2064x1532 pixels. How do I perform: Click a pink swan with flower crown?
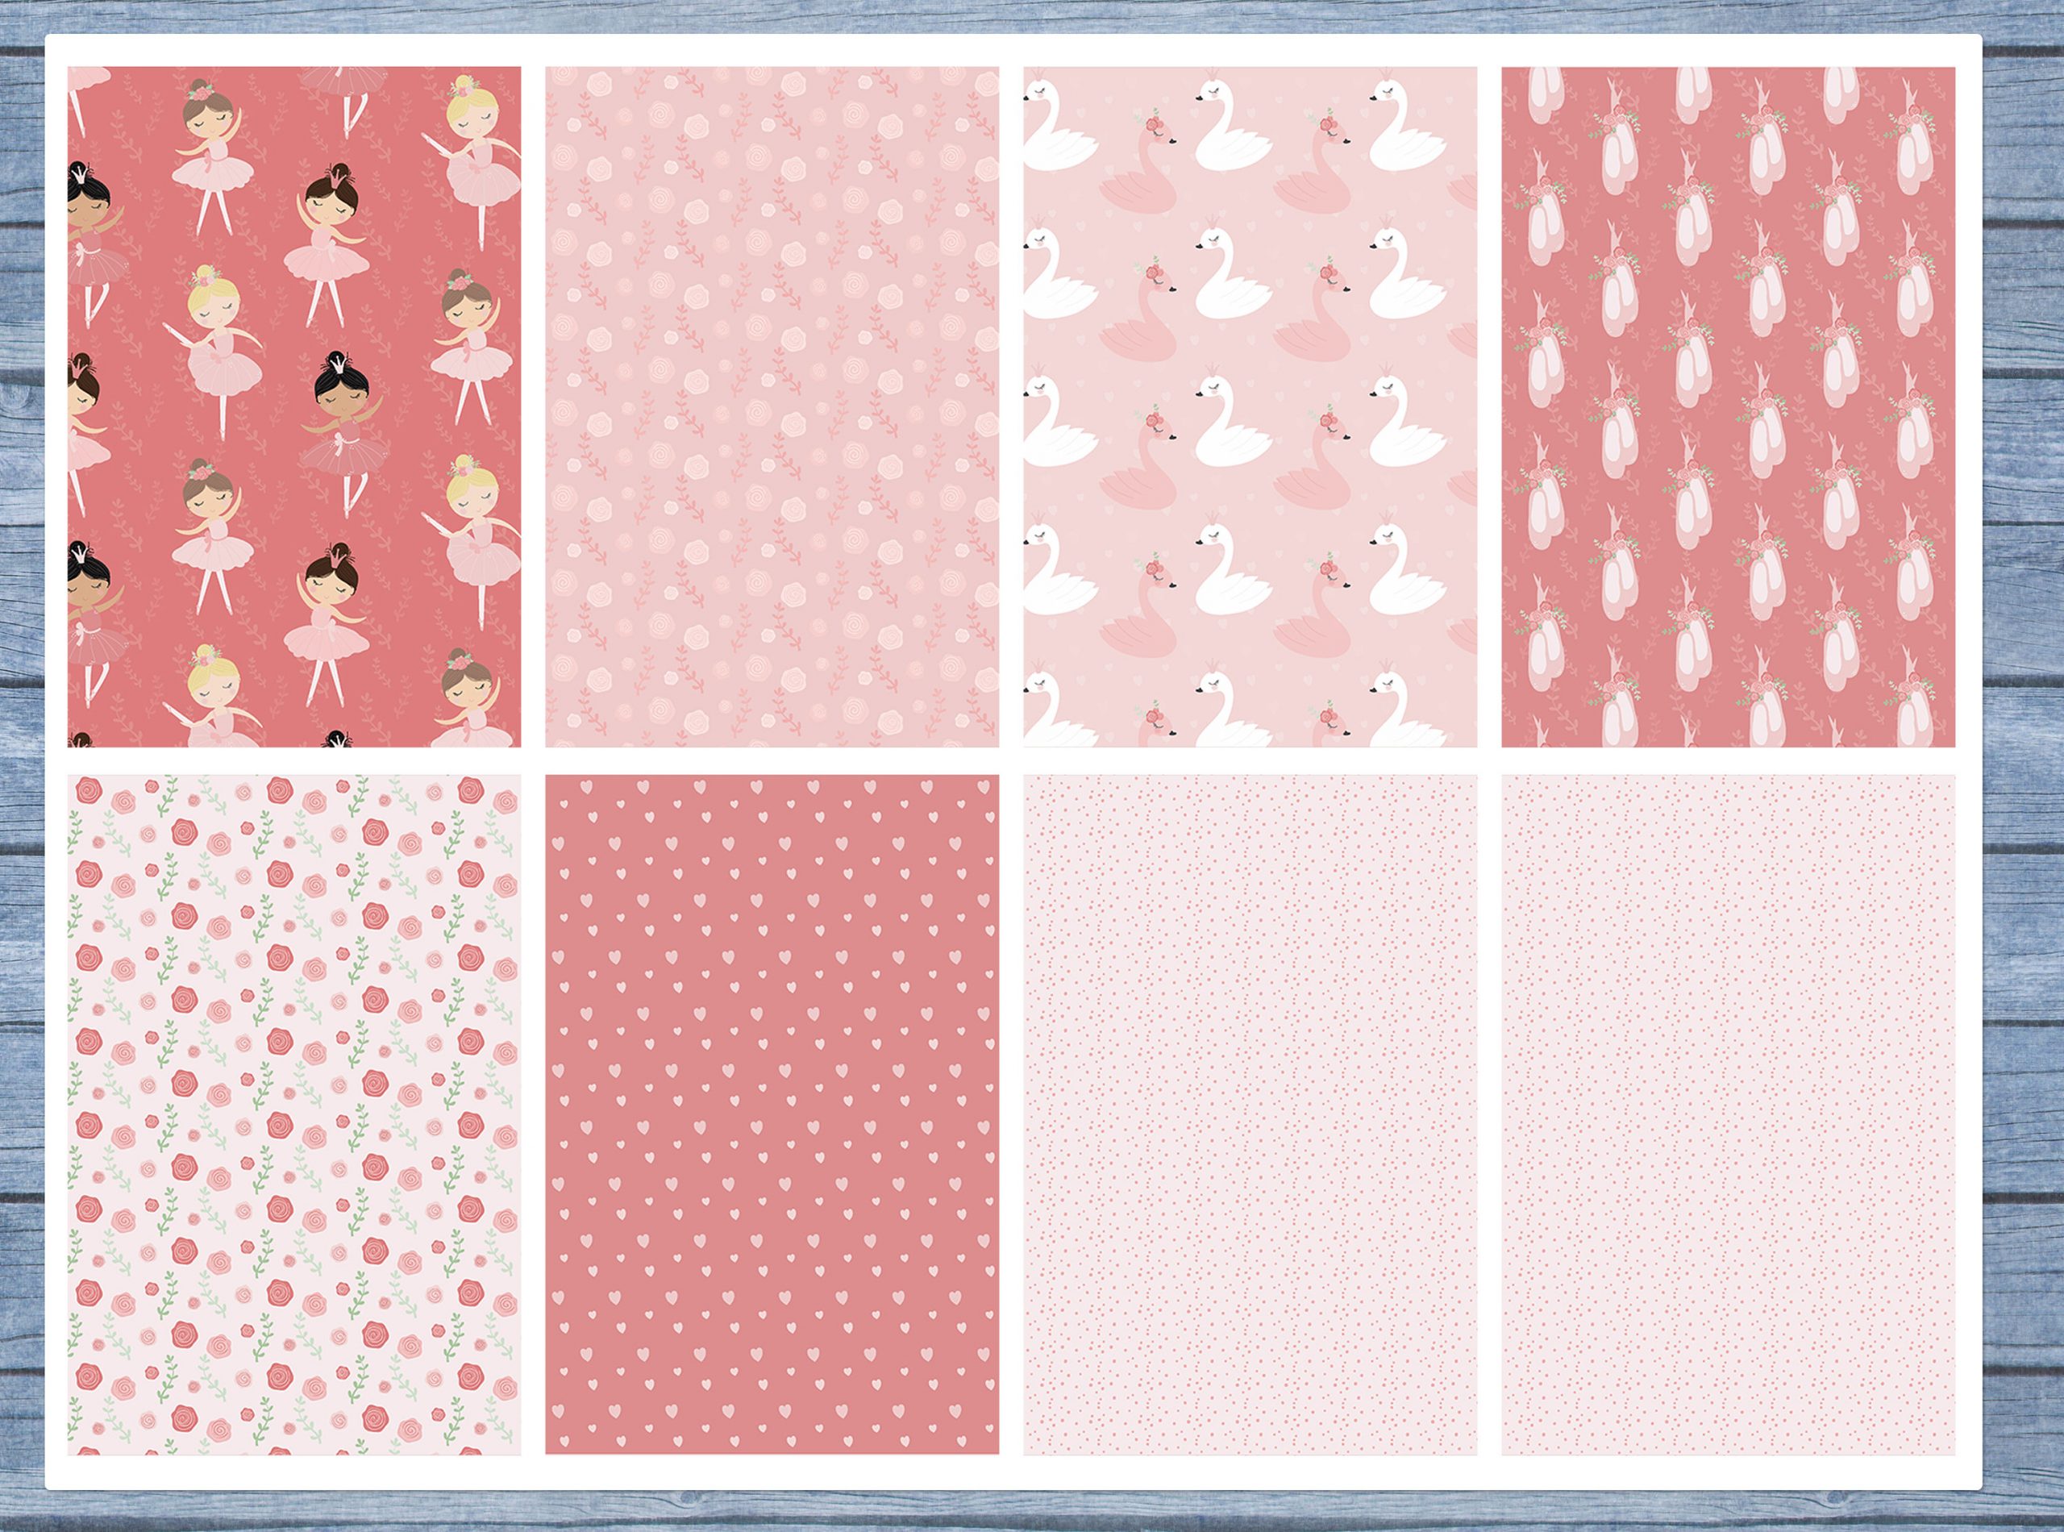[x=1142, y=177]
